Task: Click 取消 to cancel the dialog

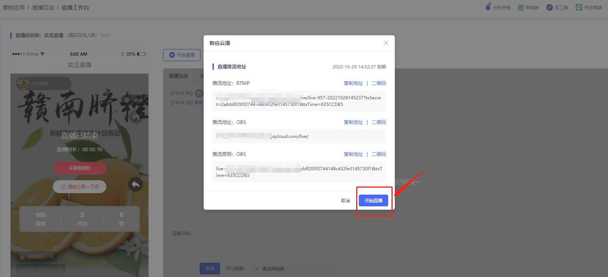Action: 346,200
